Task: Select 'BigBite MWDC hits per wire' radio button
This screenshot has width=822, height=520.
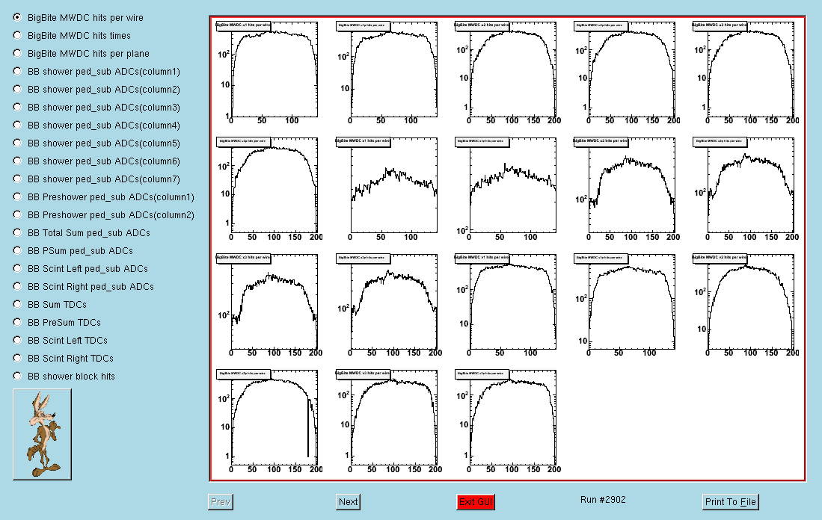Action: [x=17, y=17]
